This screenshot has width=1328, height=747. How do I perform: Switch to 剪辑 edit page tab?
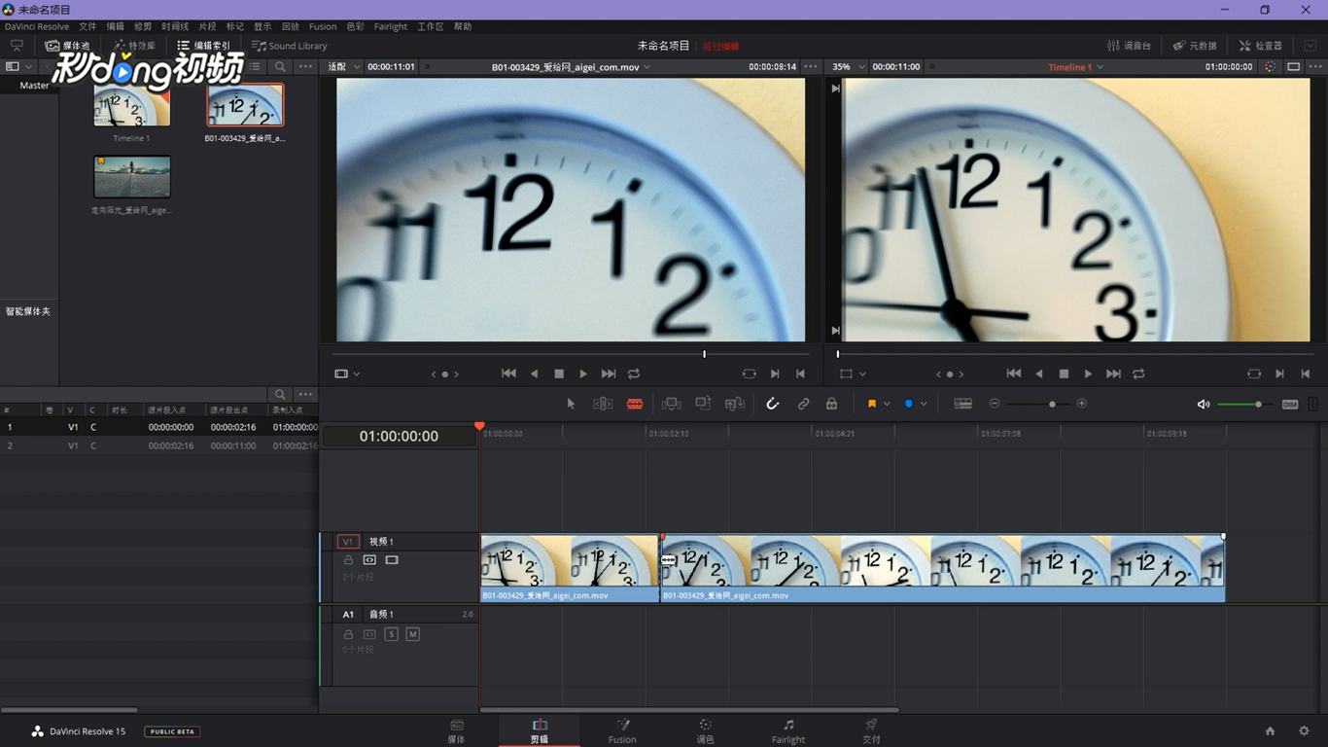coord(540,731)
